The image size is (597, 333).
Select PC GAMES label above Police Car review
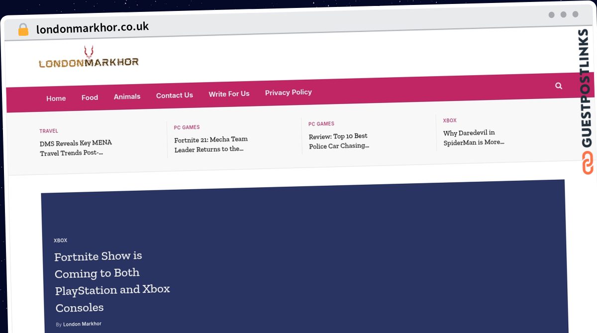click(321, 124)
